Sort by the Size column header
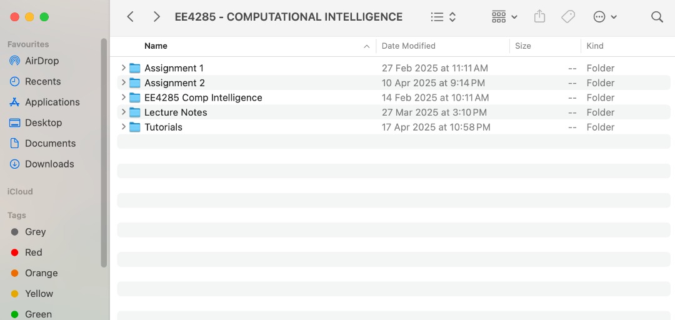The width and height of the screenshot is (675, 320). coord(522,46)
